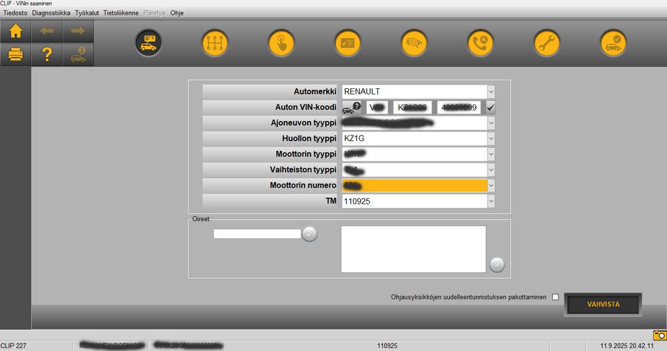Open the vehicle inspection magnifier icon
The image size is (667, 351).
coord(414,43)
